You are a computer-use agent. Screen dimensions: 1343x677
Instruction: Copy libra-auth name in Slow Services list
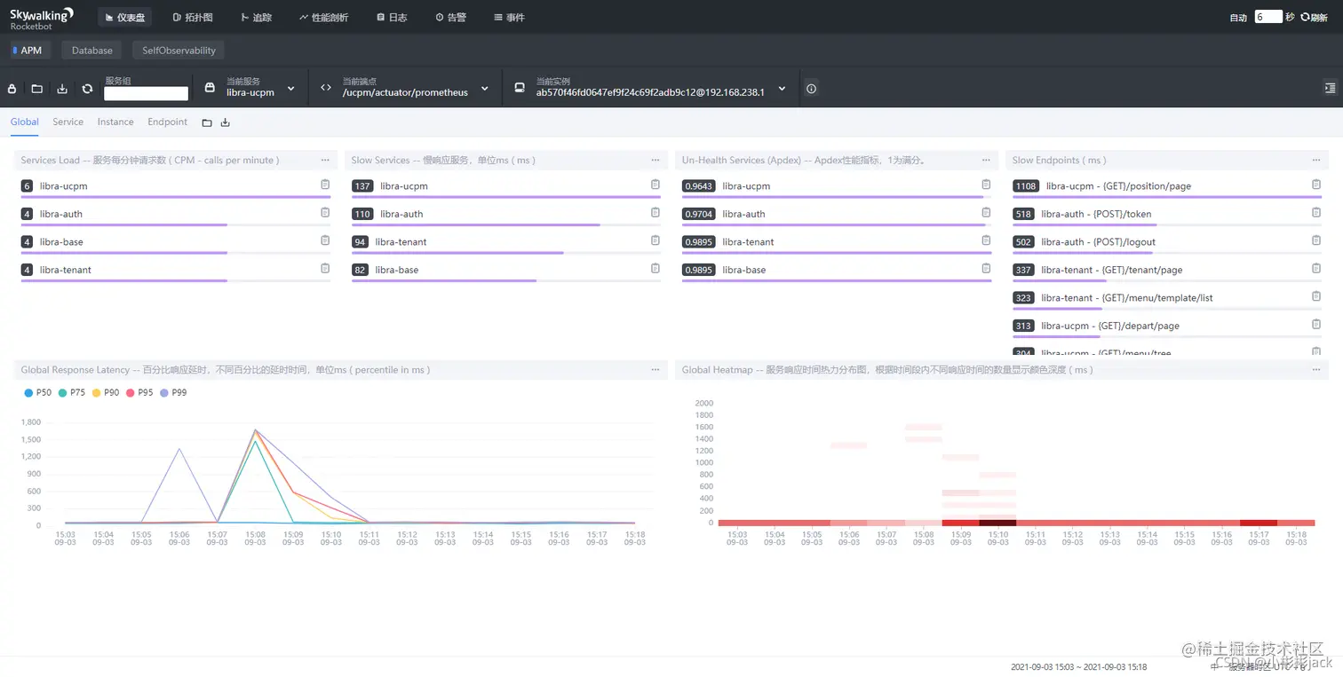[656, 212]
